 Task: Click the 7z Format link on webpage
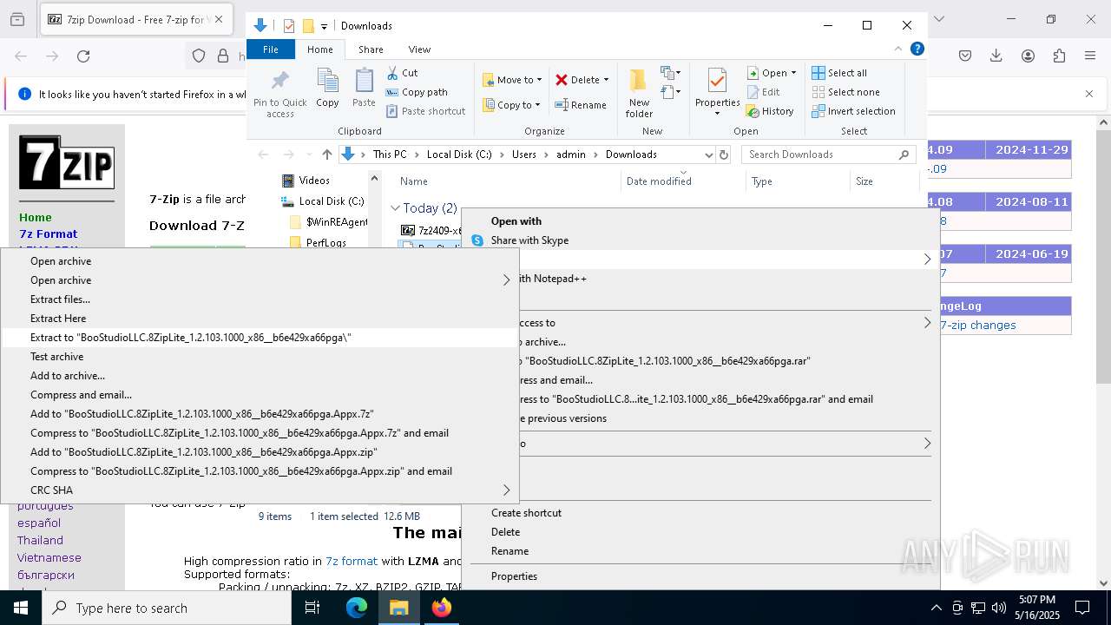point(49,234)
